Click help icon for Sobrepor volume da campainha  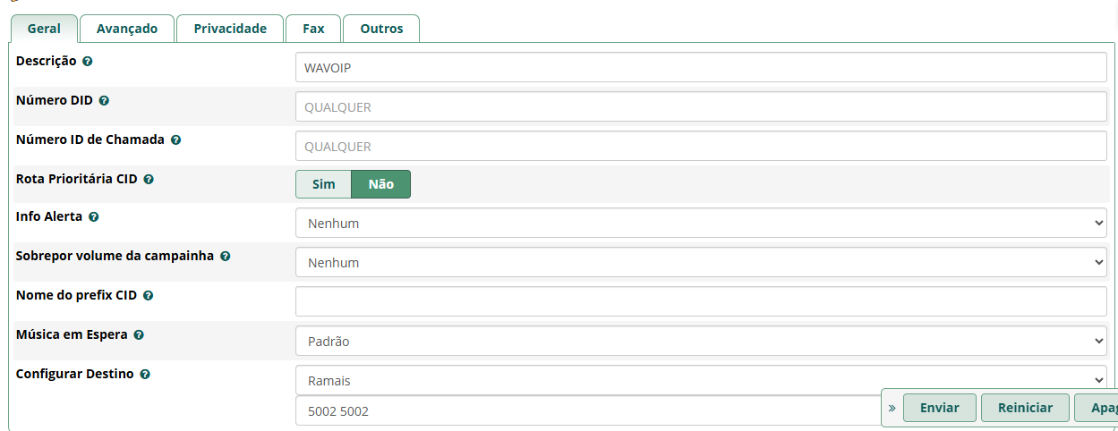click(x=225, y=257)
